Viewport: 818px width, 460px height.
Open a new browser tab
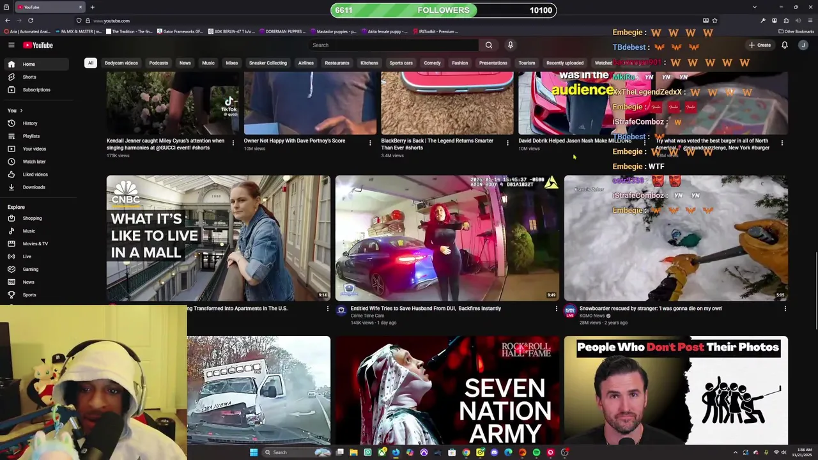(x=92, y=7)
